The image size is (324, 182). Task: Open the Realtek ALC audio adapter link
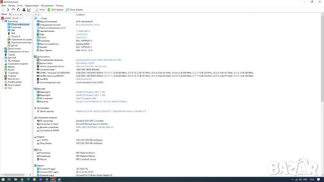coord(111,111)
